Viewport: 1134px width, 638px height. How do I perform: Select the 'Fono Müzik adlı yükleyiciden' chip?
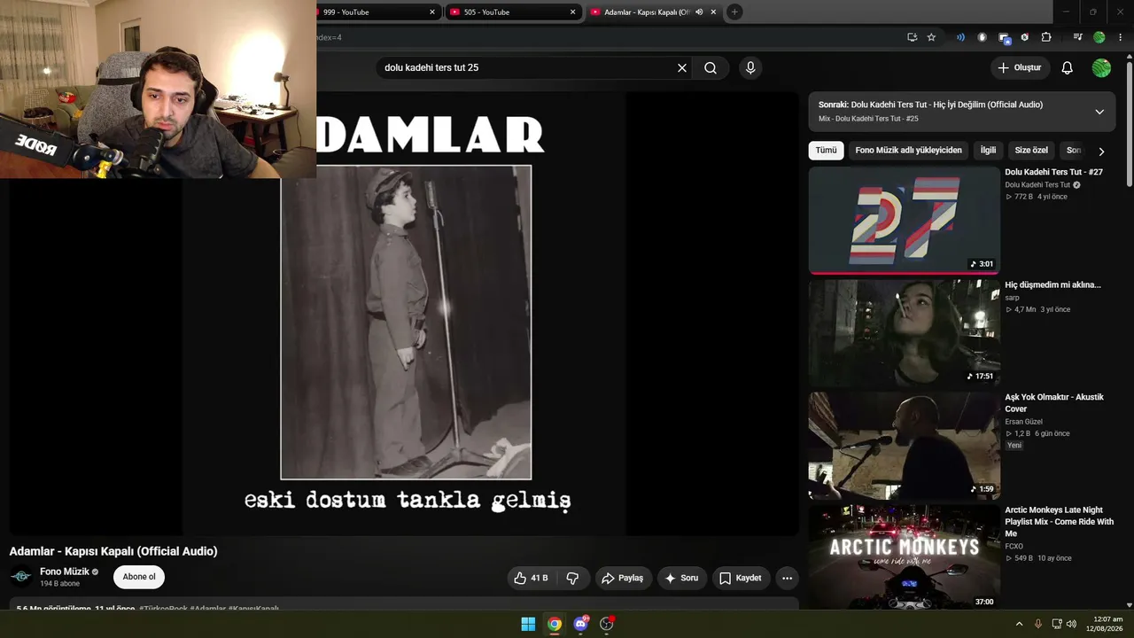(x=908, y=151)
